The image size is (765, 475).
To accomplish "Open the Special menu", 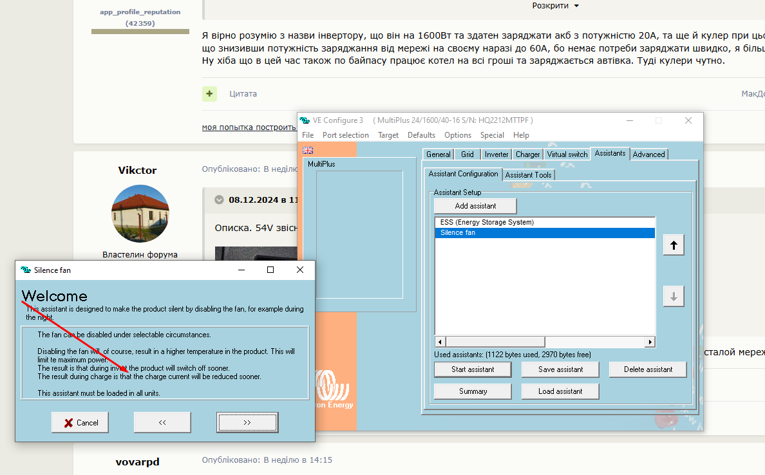I will 492,135.
